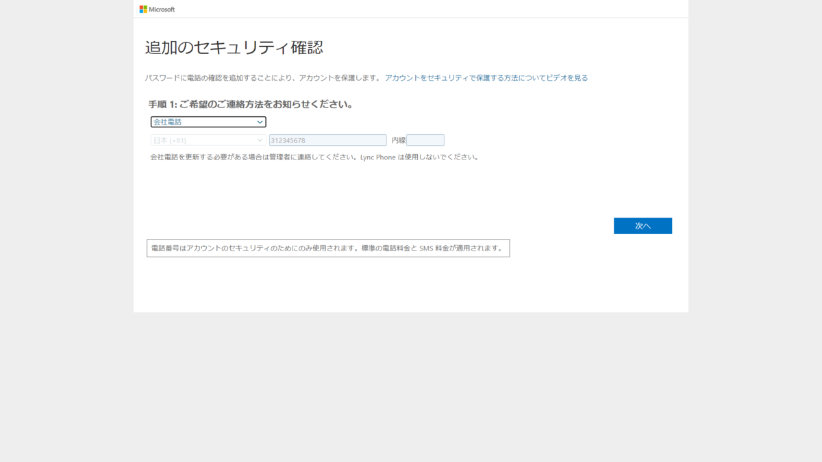Click the Microsoft logo
The height and width of the screenshot is (462, 822).
[157, 9]
